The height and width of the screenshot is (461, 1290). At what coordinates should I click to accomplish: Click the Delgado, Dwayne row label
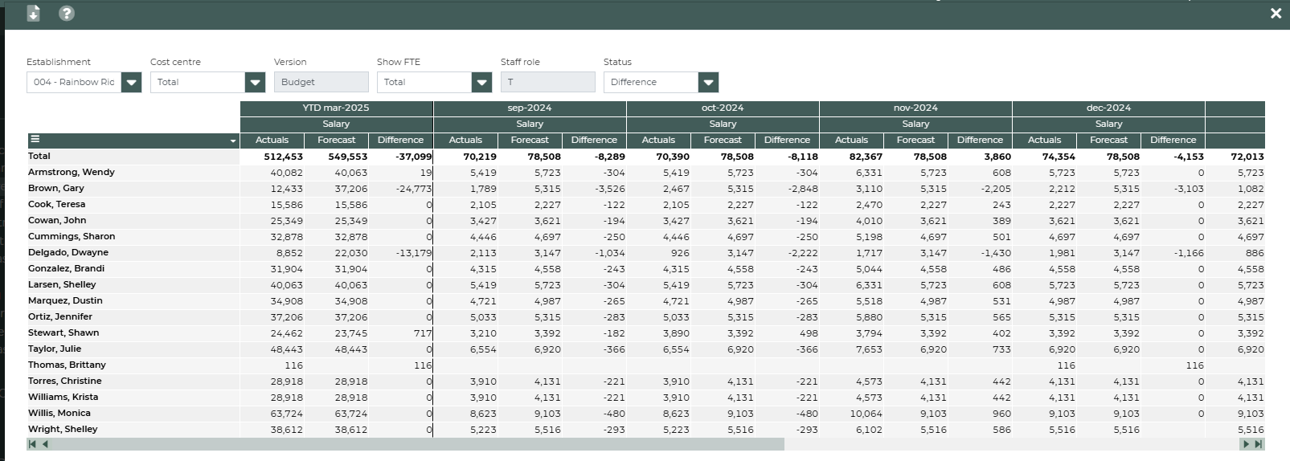click(x=68, y=252)
